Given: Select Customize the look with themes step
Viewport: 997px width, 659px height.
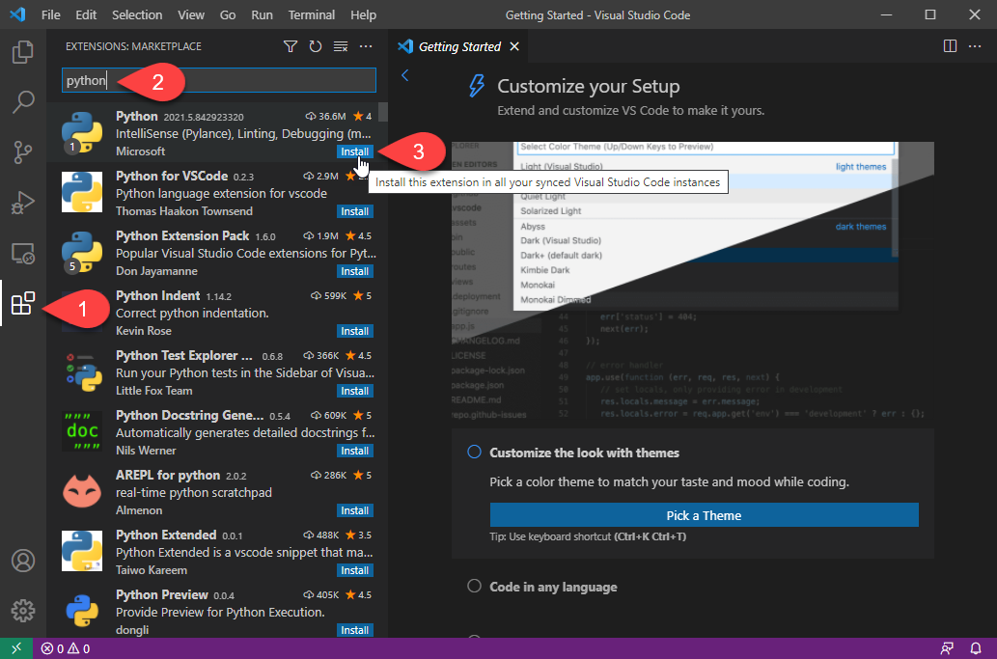Looking at the screenshot, I should pyautogui.click(x=584, y=453).
